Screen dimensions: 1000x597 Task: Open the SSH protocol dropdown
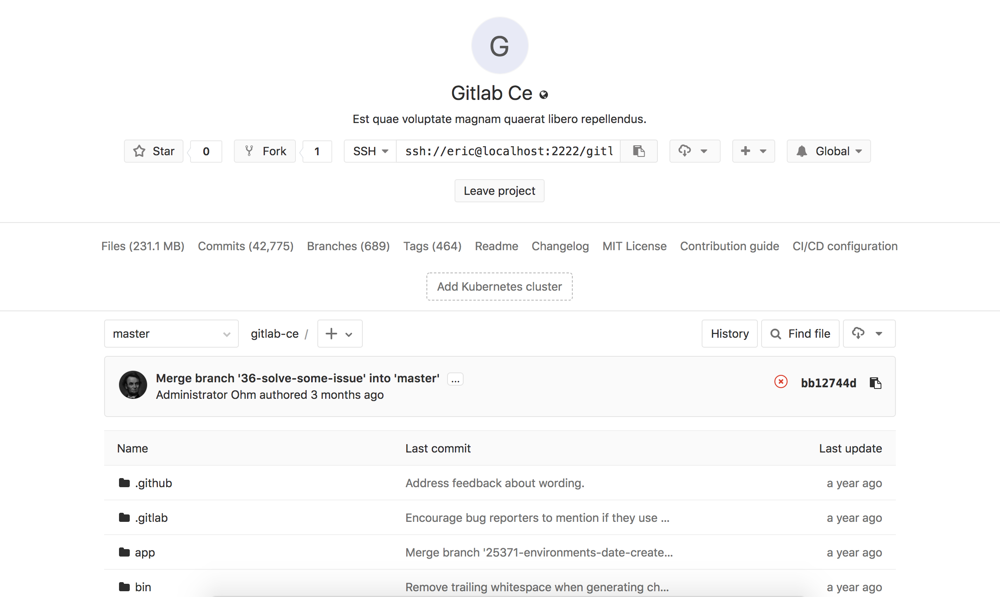point(370,151)
